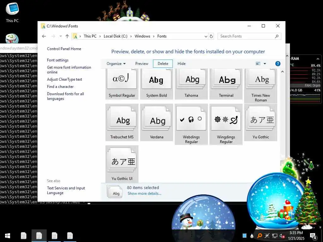This screenshot has width=323, height=242.
Task: Open the taskbar clock and date
Action: pyautogui.click(x=296, y=236)
